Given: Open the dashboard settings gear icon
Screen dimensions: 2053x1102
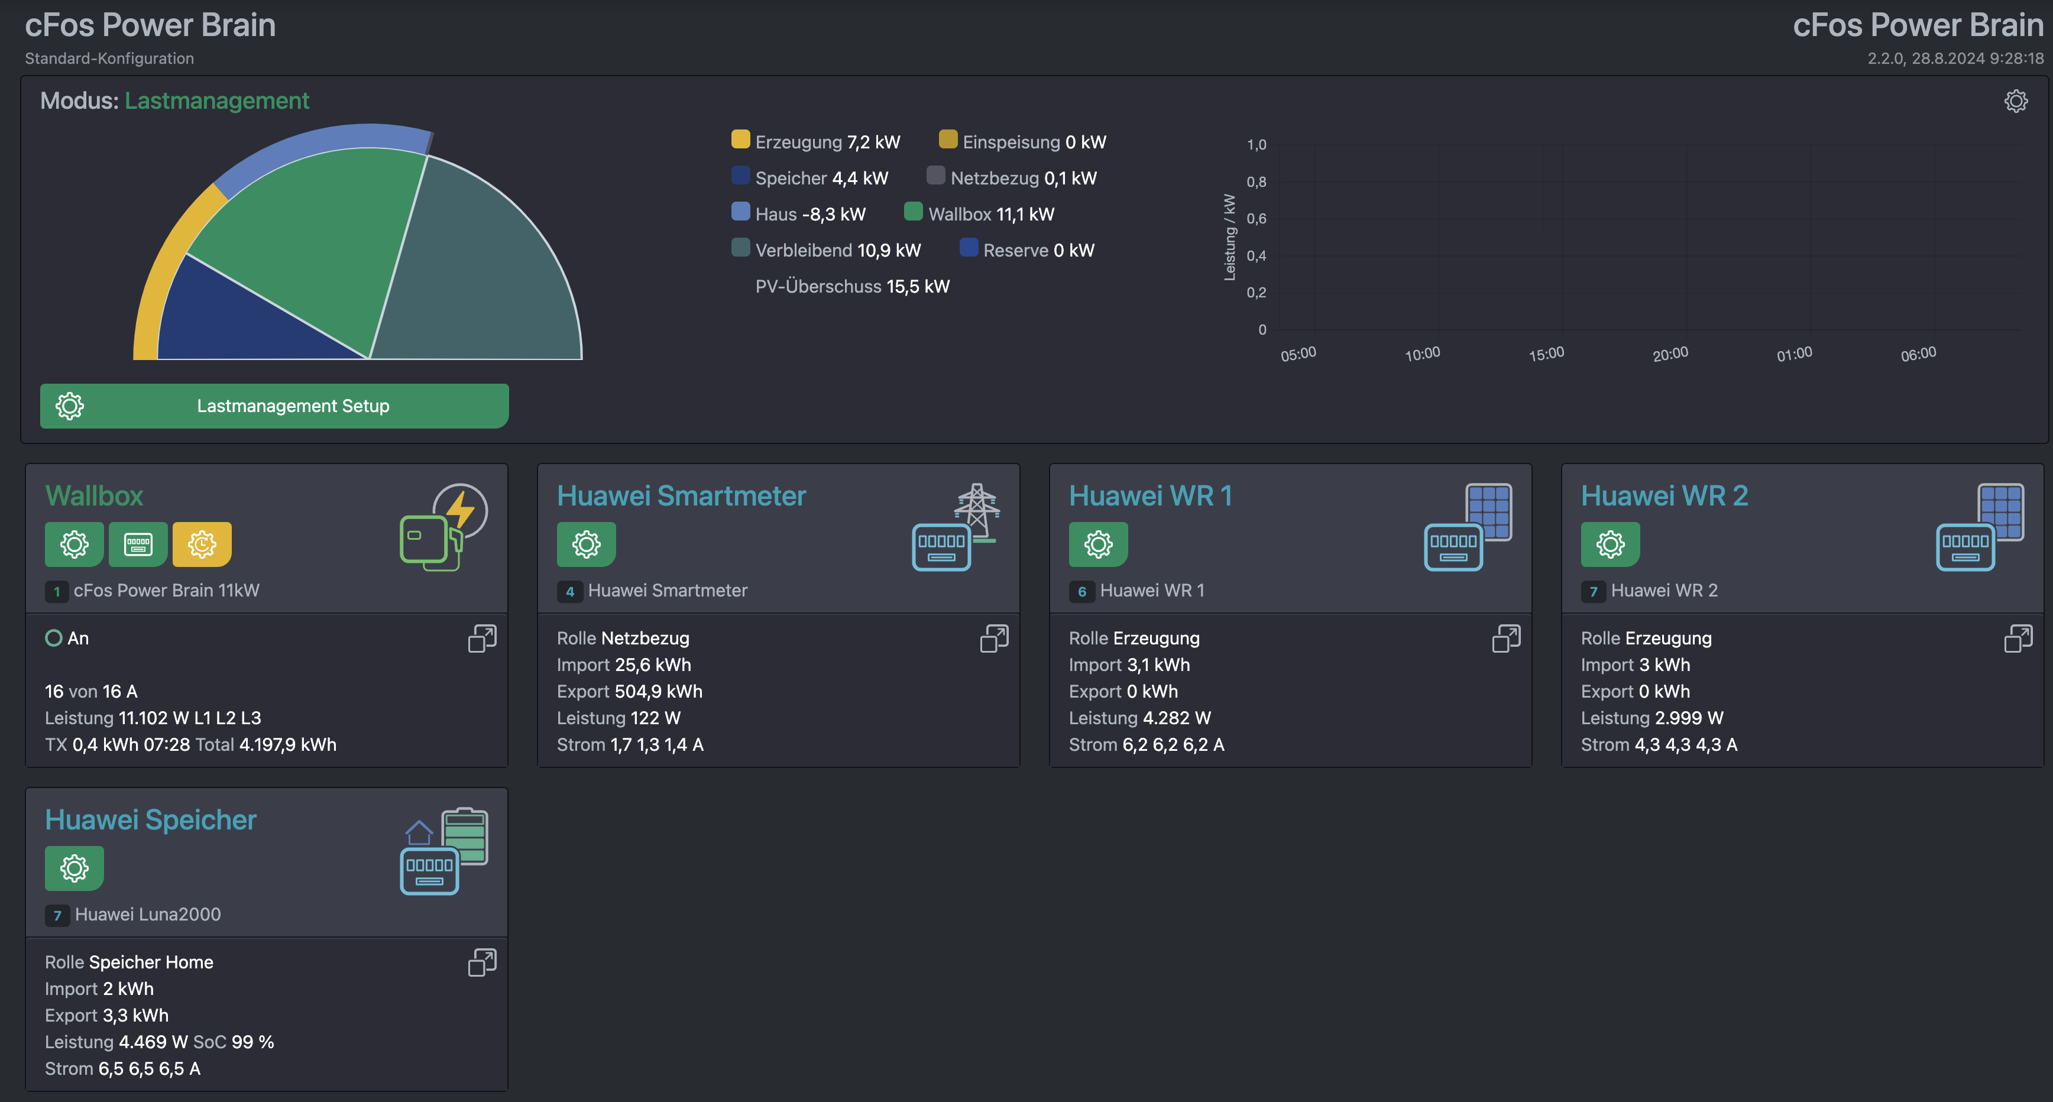Looking at the screenshot, I should [x=2016, y=101].
